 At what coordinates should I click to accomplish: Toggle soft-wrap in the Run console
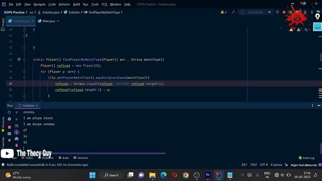17,126
